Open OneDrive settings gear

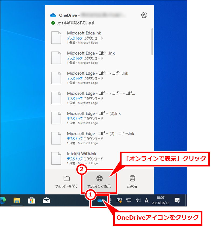[x=144, y=15]
